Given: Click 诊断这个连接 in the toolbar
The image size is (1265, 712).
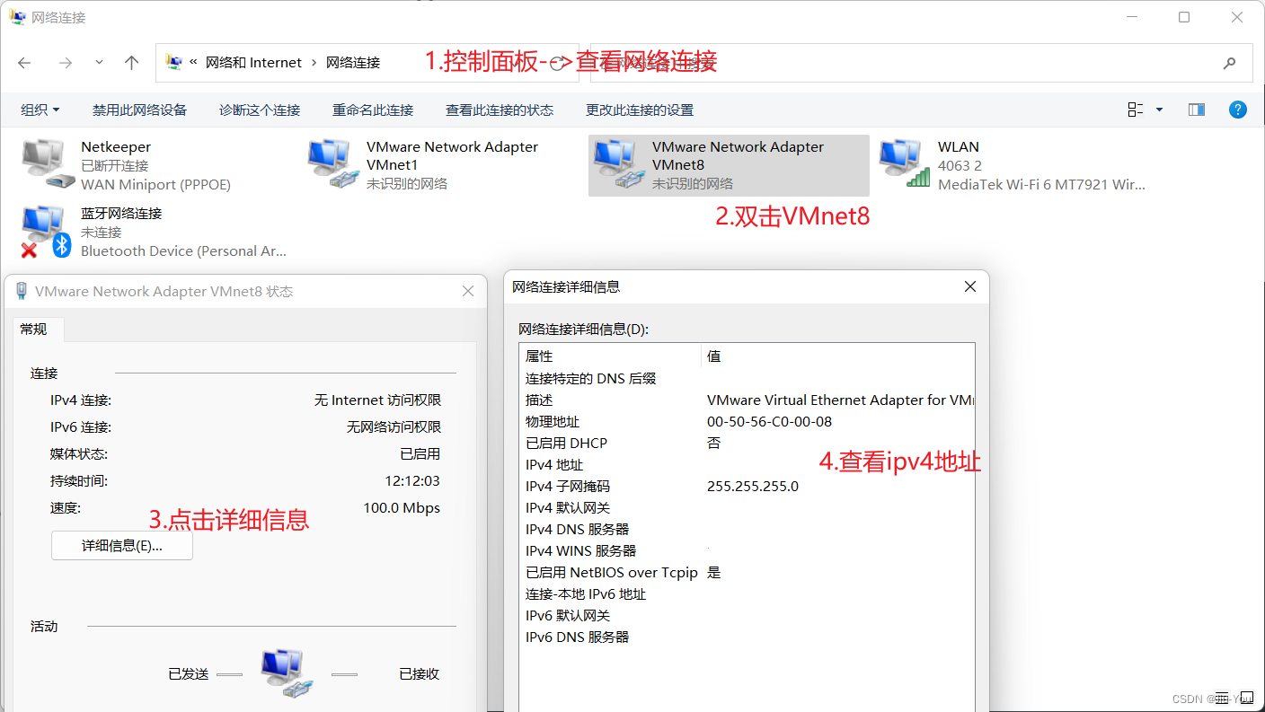Looking at the screenshot, I should pos(260,110).
